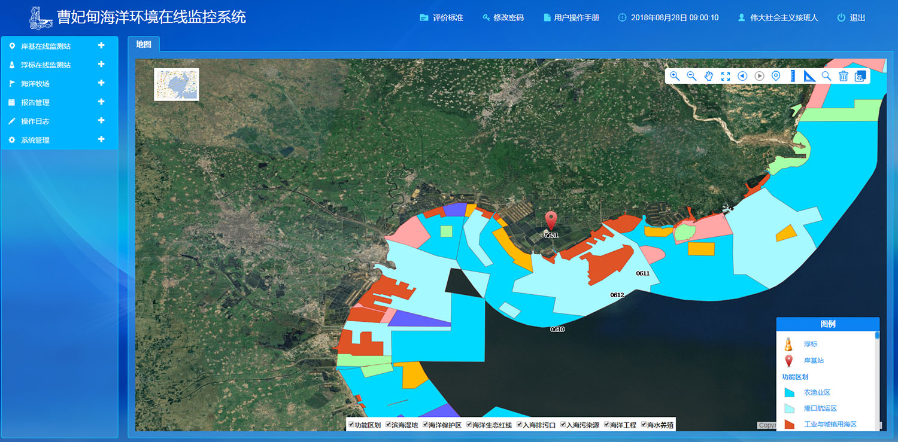The height and width of the screenshot is (442, 898).
Task: Click the power icon beside 退出
Action: pyautogui.click(x=841, y=18)
